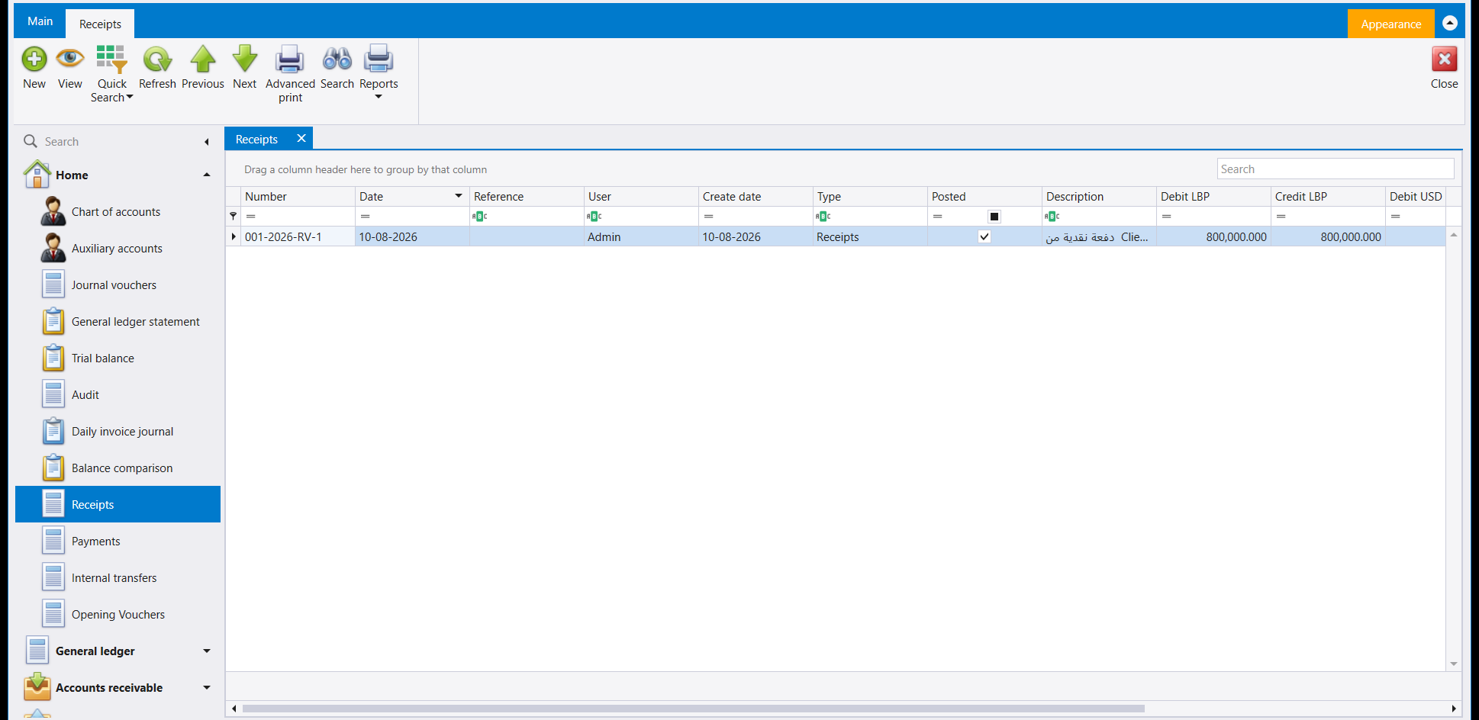Toggle the Posted filter row checkbox

994,217
